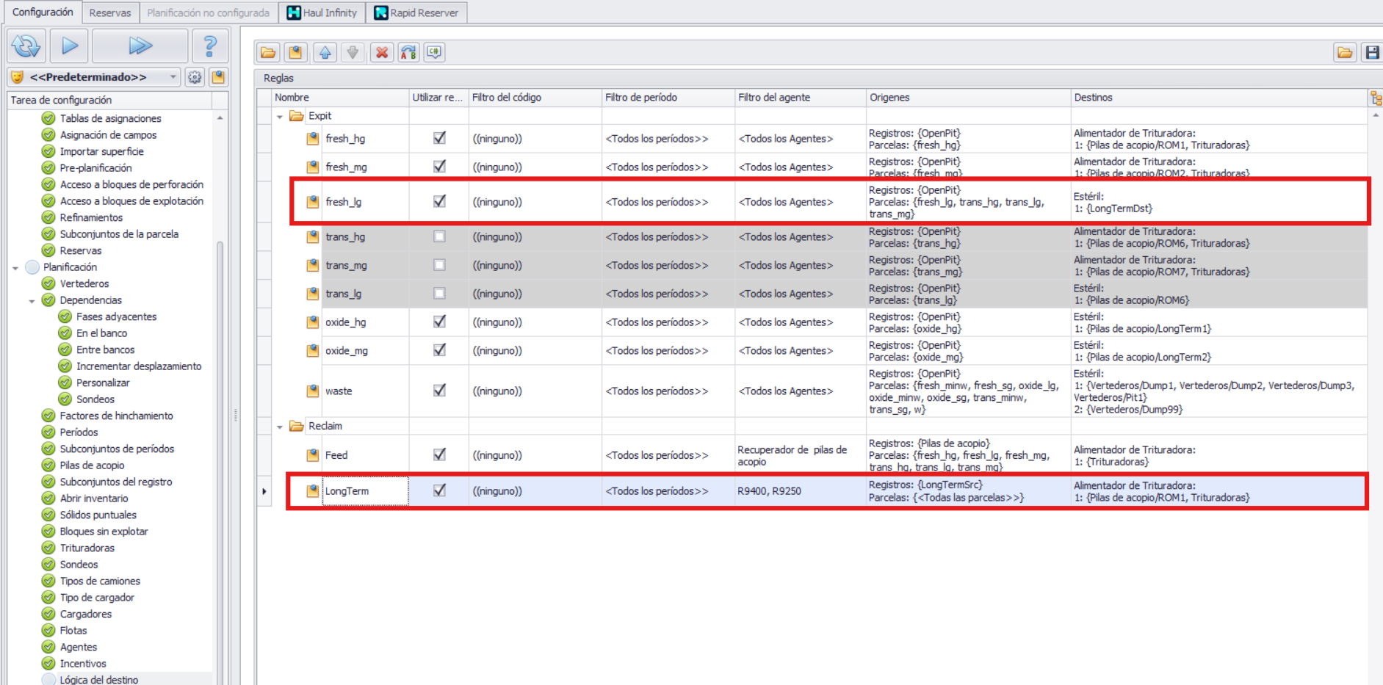Switch to the Reservas tab

click(x=110, y=12)
